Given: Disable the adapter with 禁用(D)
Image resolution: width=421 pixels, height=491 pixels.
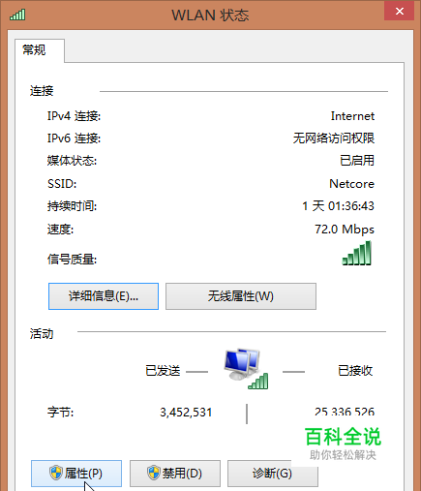Looking at the screenshot, I should click(x=175, y=474).
